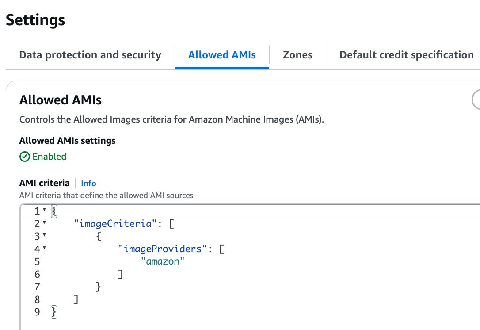Click line number 5 in the gutter
Screen dimensions: 480x330
[x=37, y=262]
